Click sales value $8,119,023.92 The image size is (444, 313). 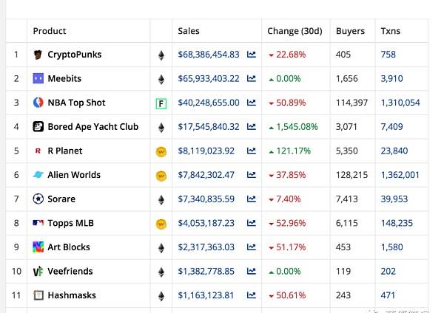[206, 151]
